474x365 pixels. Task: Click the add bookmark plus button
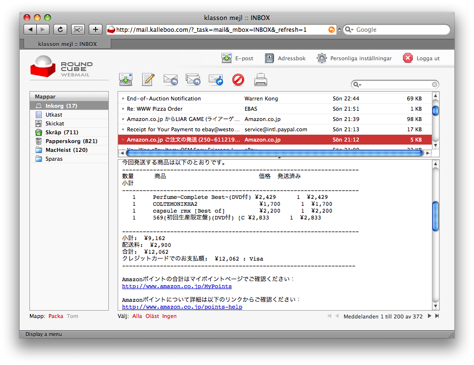[x=96, y=29]
